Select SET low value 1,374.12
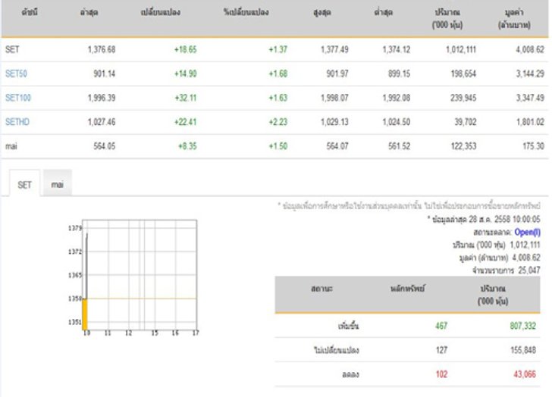This screenshot has height=397, width=552. (397, 49)
